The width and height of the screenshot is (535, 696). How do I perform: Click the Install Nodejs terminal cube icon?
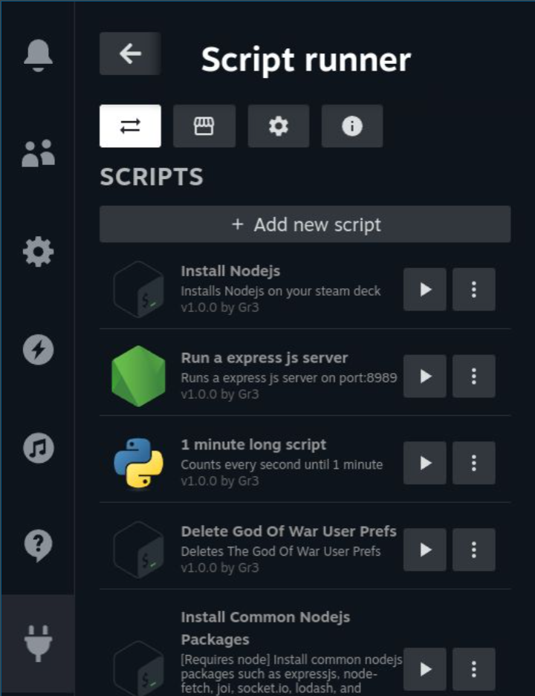pos(138,290)
